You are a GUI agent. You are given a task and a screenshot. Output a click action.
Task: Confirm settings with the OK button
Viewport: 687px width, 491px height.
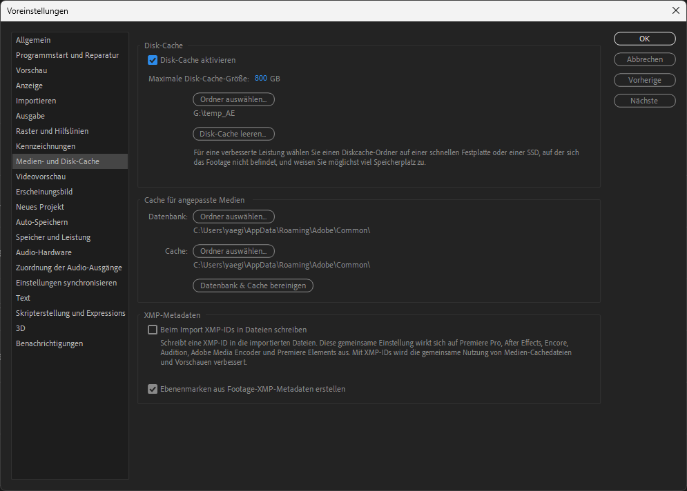click(x=644, y=39)
